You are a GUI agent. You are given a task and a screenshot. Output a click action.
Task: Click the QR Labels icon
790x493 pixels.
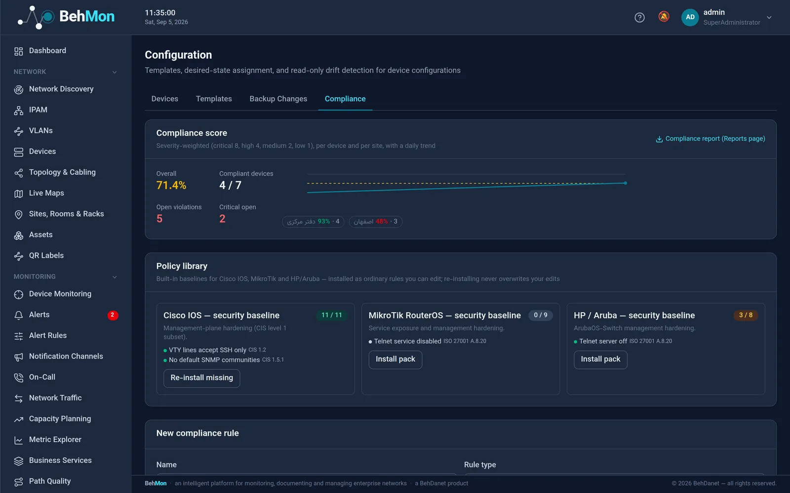(19, 256)
